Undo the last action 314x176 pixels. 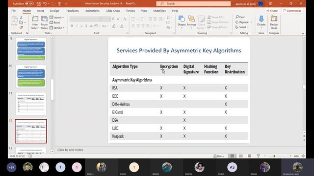tap(45, 3)
